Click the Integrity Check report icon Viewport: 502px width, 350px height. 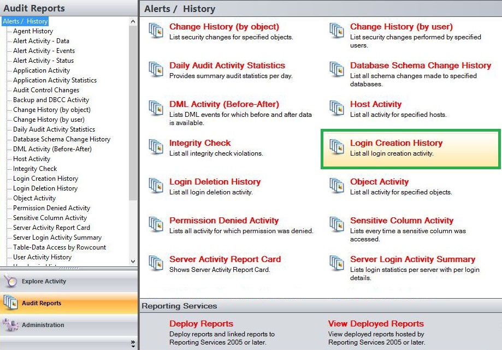tap(156, 147)
